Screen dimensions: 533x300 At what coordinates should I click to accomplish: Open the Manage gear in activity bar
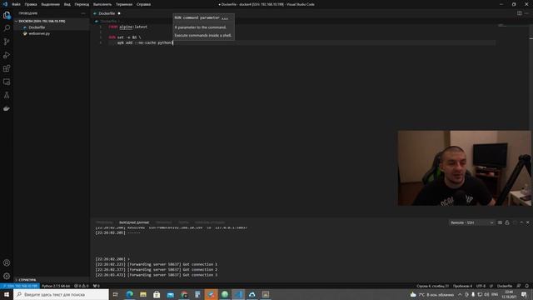7,276
